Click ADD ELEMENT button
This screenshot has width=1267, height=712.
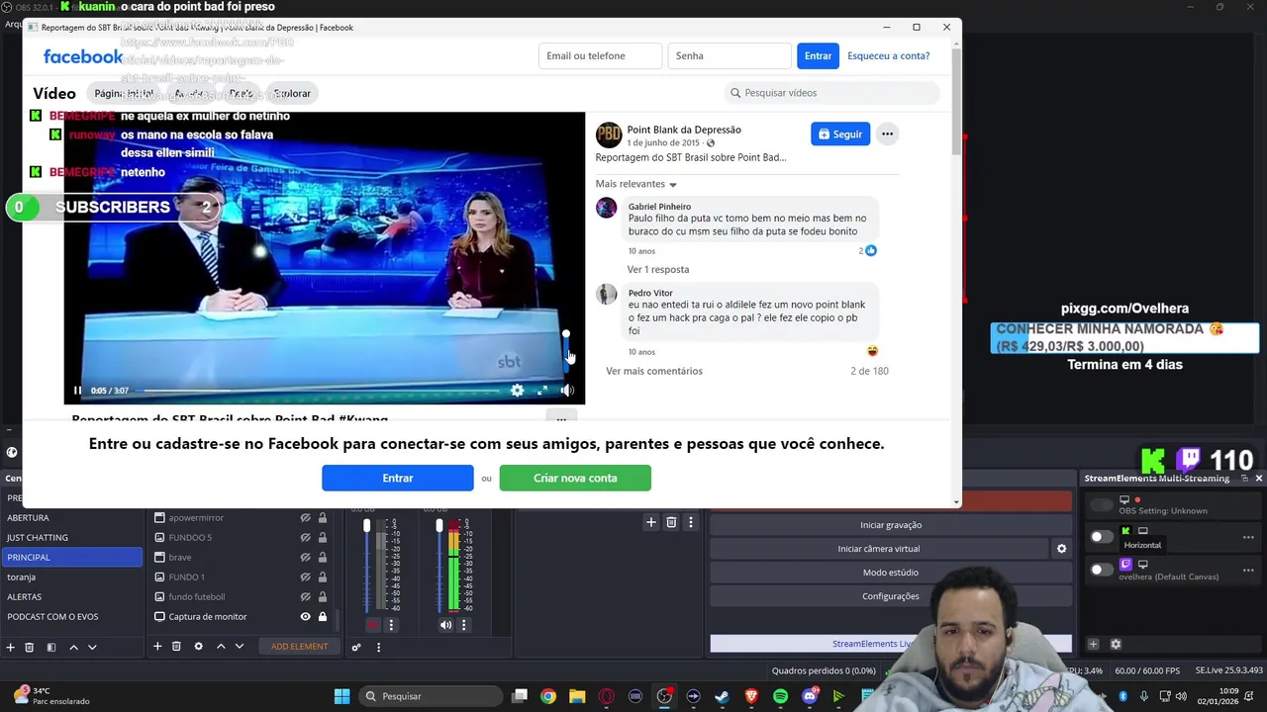coord(299,647)
